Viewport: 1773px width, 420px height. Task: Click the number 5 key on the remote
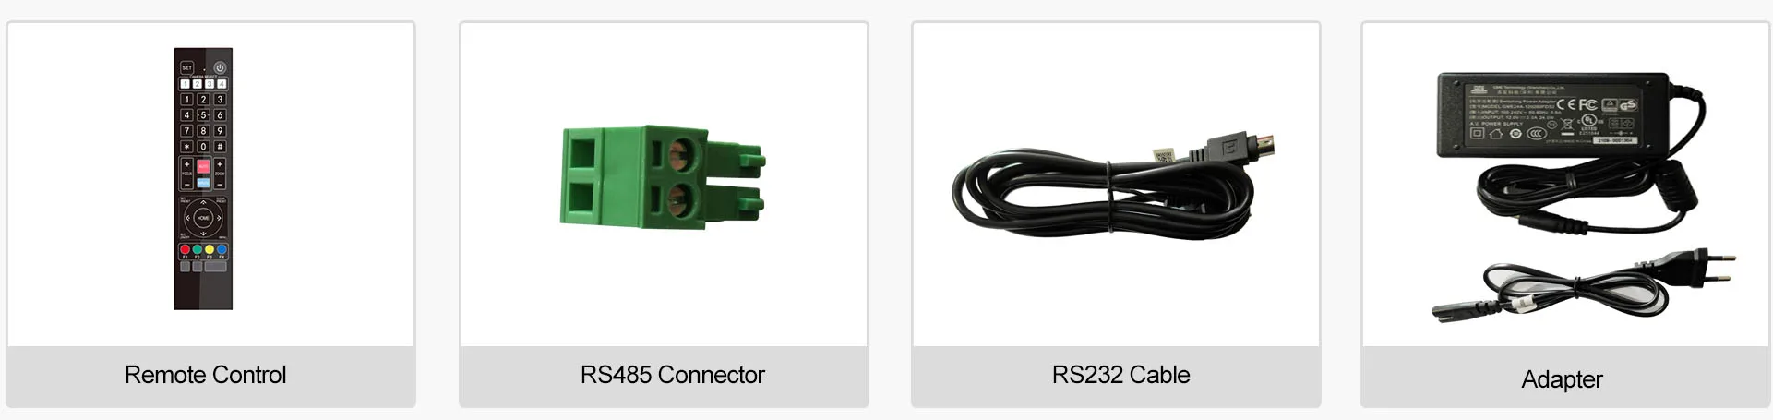[203, 115]
